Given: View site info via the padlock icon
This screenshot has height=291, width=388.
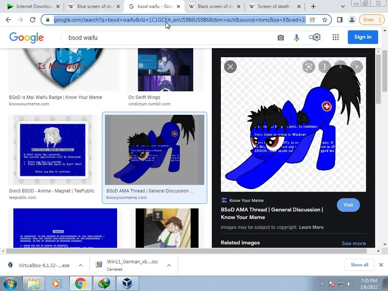Looking at the screenshot, I should [48, 20].
